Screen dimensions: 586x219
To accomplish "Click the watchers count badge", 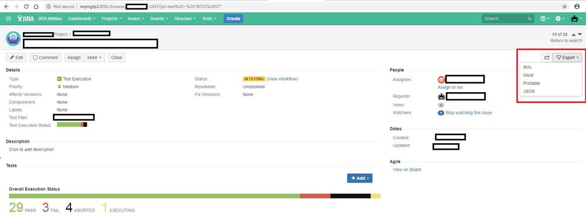I will (x=440, y=113).
